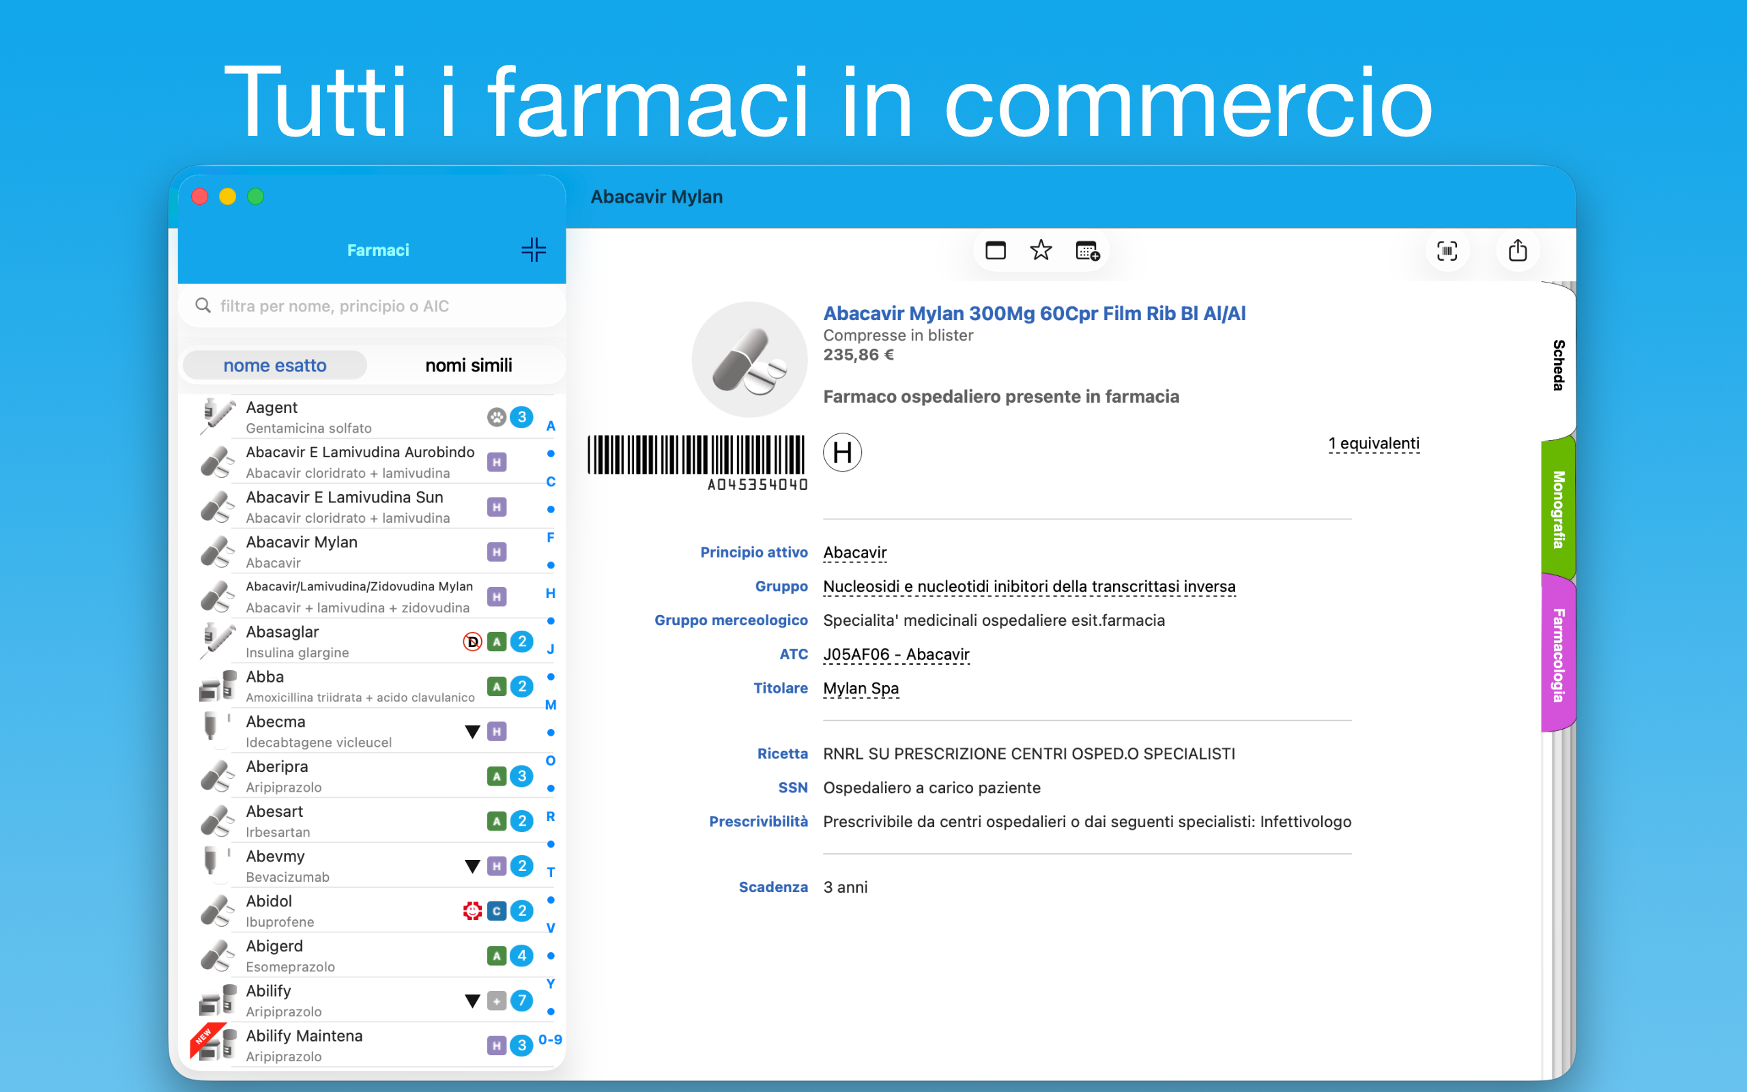
Task: Jump to letter F in index
Action: 550,537
